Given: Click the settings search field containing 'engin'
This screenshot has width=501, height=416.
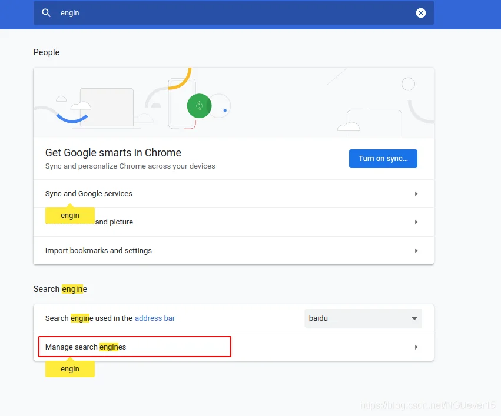Looking at the screenshot, I should tap(234, 13).
